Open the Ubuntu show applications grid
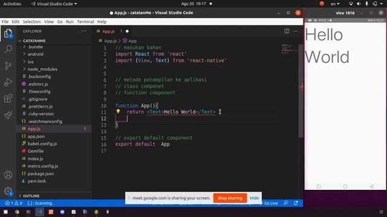This screenshot has height=217, width=387. point(382,212)
